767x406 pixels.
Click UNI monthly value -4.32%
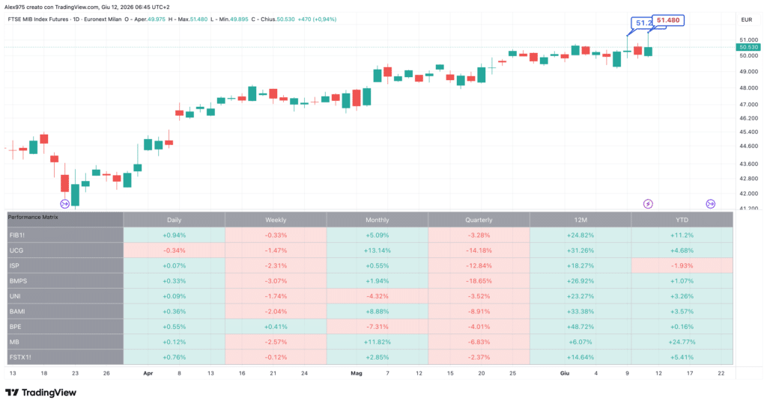[378, 296]
